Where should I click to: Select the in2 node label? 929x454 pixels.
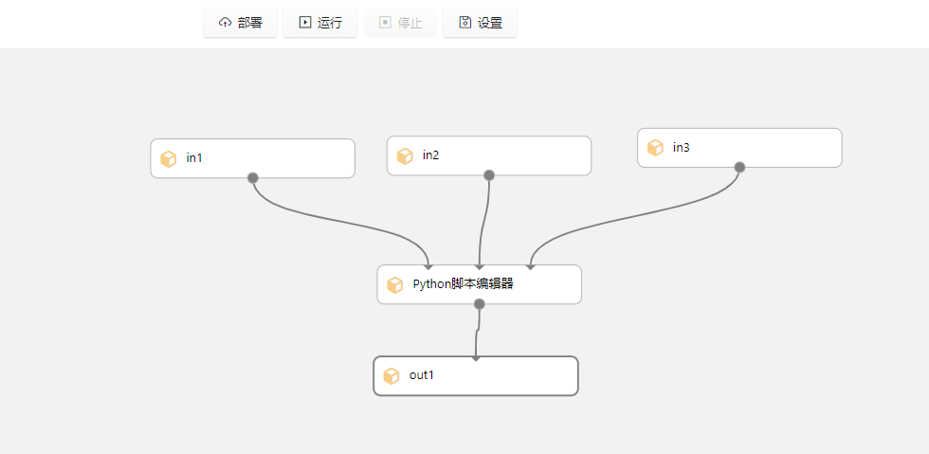tap(431, 155)
